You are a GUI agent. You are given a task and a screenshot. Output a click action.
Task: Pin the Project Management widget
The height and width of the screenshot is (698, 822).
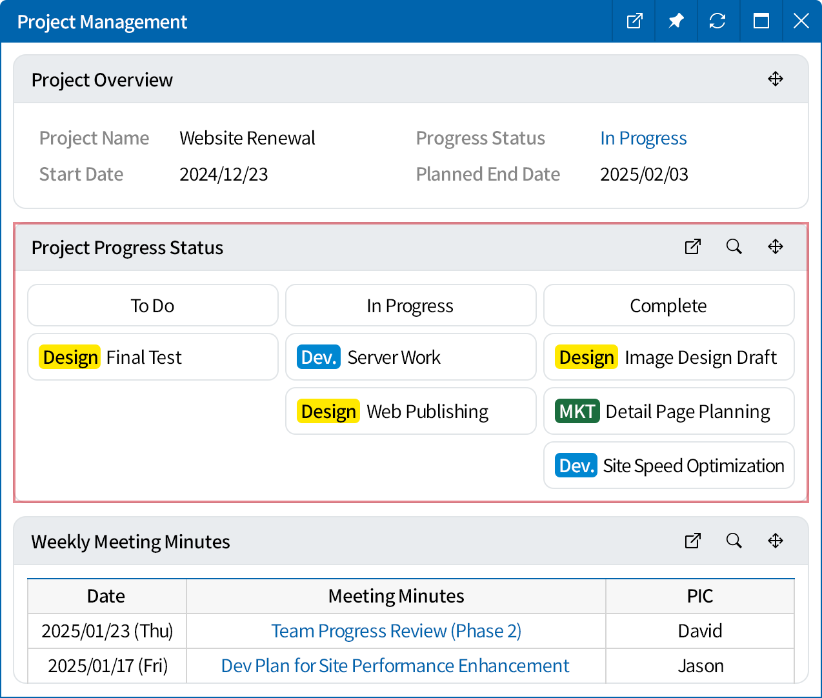pos(676,21)
